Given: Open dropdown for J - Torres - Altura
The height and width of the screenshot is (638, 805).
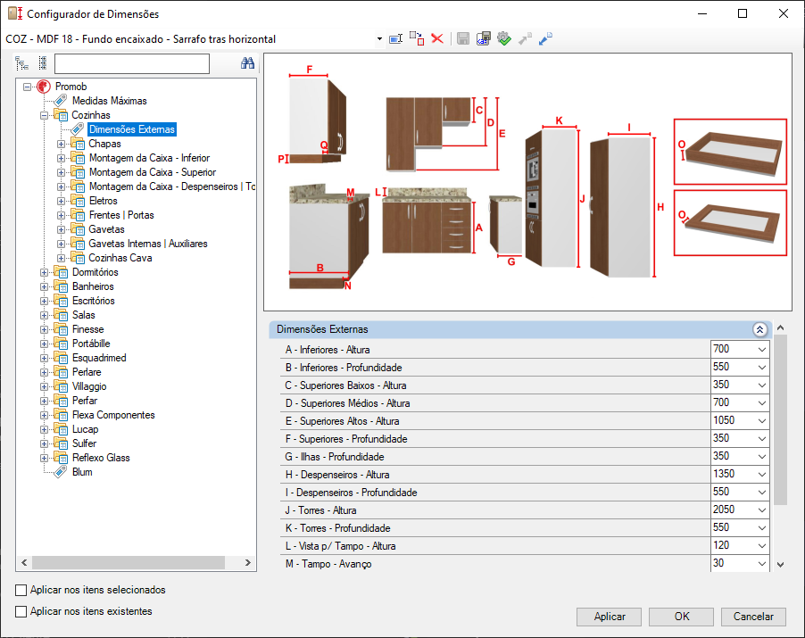Looking at the screenshot, I should tap(762, 510).
